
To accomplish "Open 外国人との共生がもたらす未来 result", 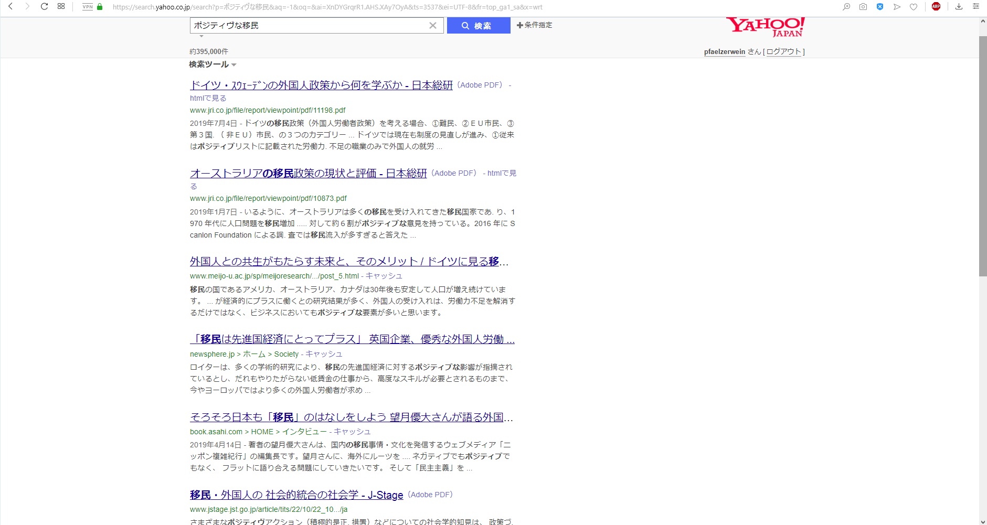I will (349, 261).
